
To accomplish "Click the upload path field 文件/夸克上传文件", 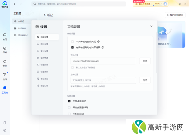I will (x=103, y=80).
